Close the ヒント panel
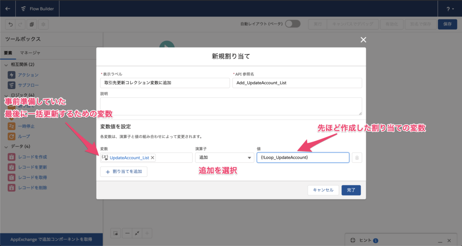The height and width of the screenshot is (246, 462). [x=449, y=241]
